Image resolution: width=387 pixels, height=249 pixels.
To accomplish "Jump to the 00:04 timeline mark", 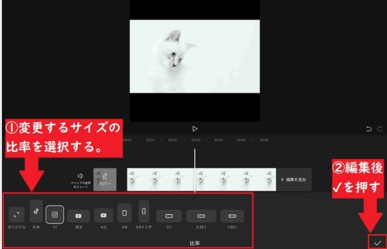I will click(x=218, y=140).
